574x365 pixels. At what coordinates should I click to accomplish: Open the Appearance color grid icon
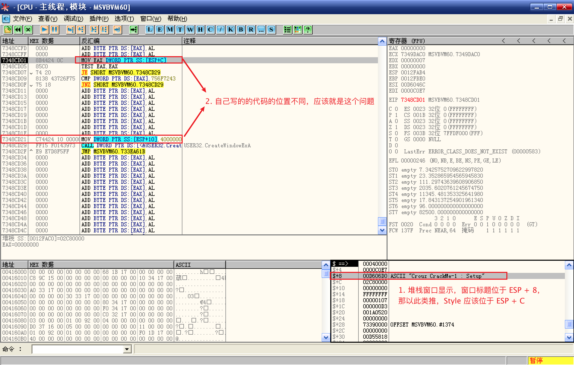298,30
